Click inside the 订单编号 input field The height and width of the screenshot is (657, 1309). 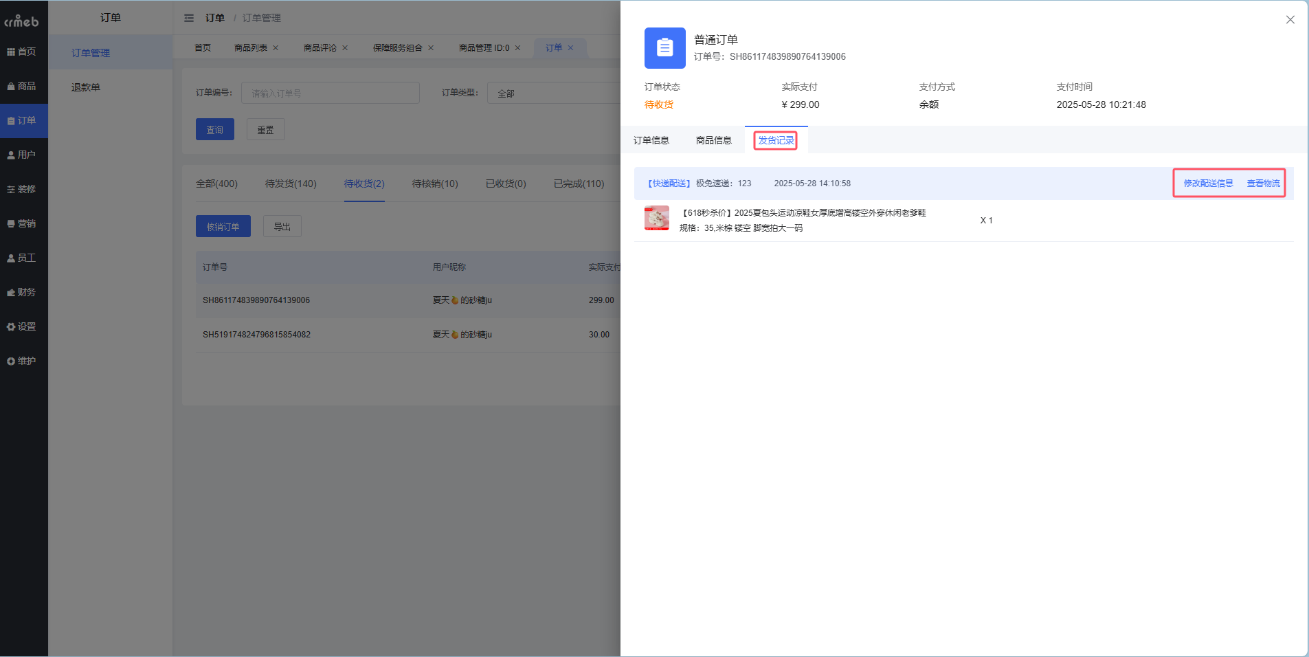tap(330, 92)
